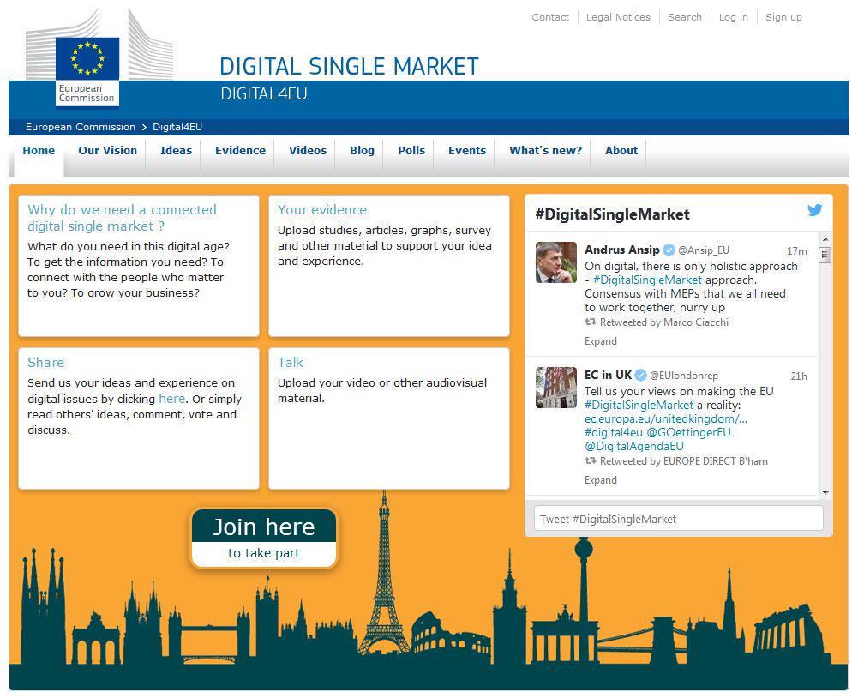
Task: Click the retweet icon under EC in UK's tweet
Action: [x=591, y=461]
